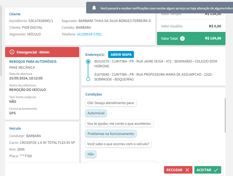Image resolution: width=233 pixels, height=176 pixels.
Task: Click the Condições panel scrollbar
Action: [225, 115]
